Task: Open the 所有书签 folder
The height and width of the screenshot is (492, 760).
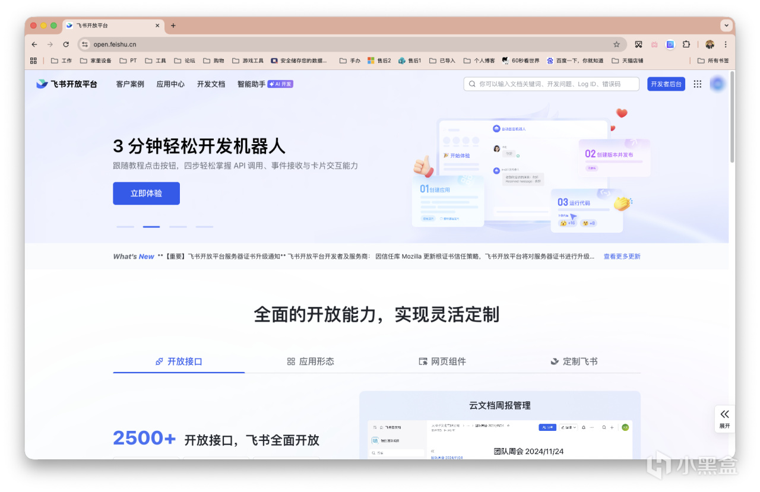Action: [x=713, y=61]
